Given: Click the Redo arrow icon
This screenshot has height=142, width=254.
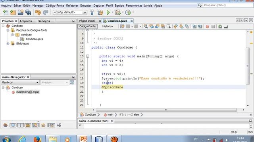Looking at the screenshot, I should pos(46,12).
